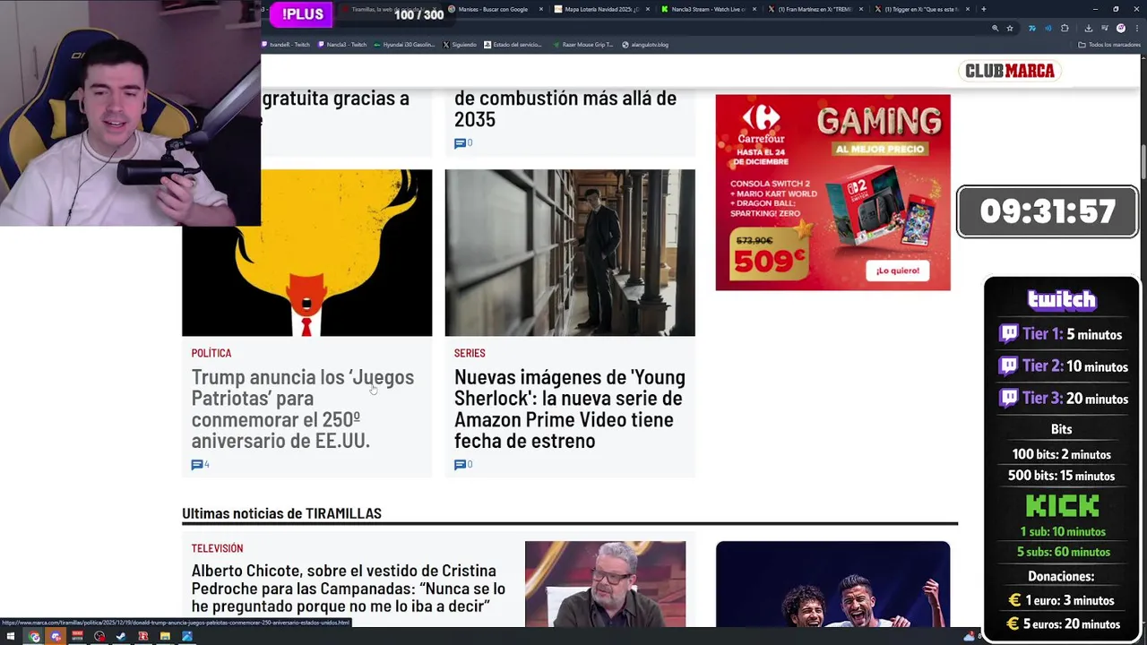Click the Carrefour Gaming ad banner
This screenshot has height=645, width=1147.
pos(832,192)
